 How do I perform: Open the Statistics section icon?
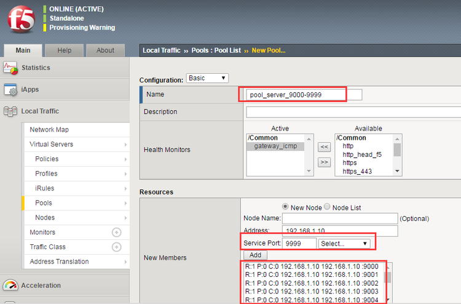[x=10, y=68]
